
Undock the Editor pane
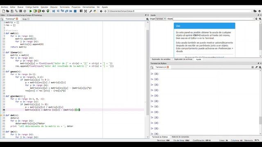pos(146,15)
